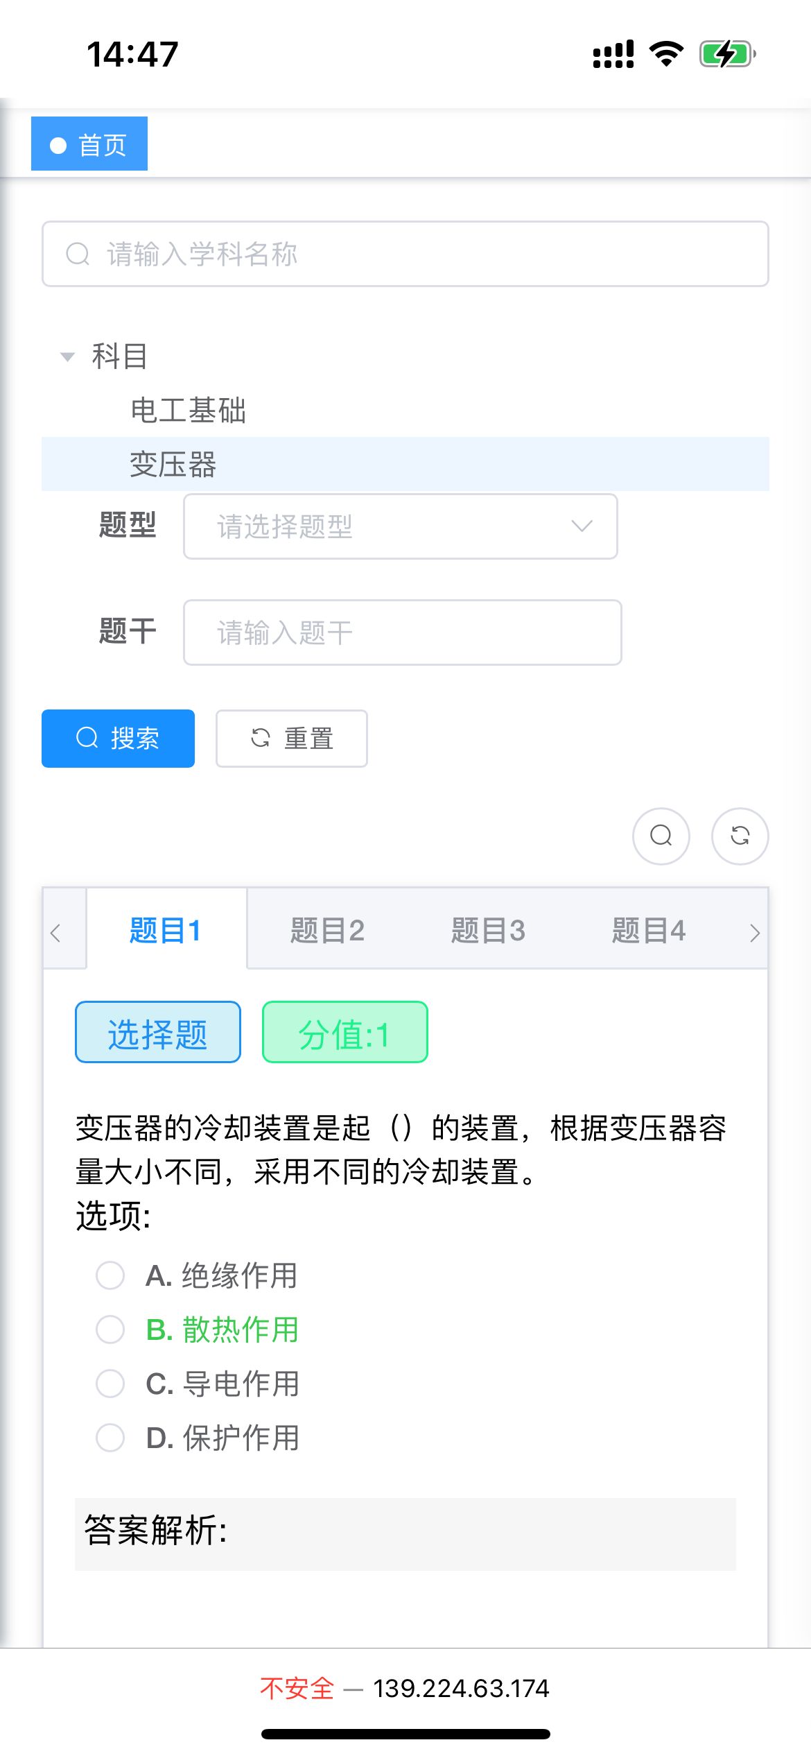Open the 请选择题型 dropdown

click(399, 527)
